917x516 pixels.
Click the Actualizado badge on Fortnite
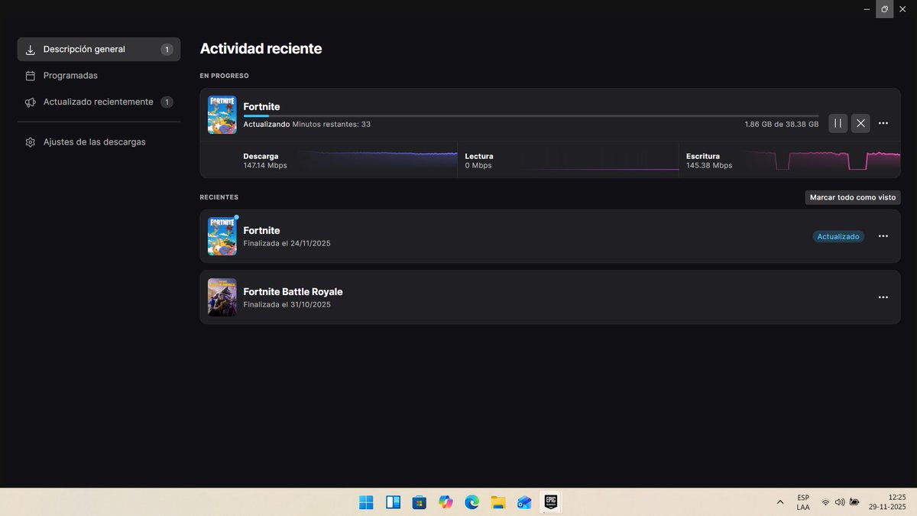(838, 236)
